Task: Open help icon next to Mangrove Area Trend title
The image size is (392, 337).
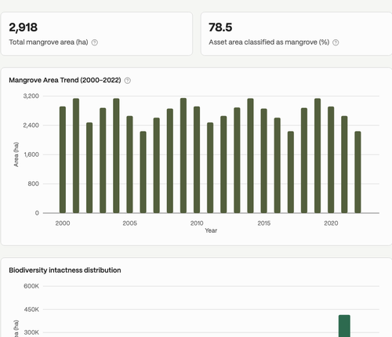Action: pyautogui.click(x=128, y=81)
